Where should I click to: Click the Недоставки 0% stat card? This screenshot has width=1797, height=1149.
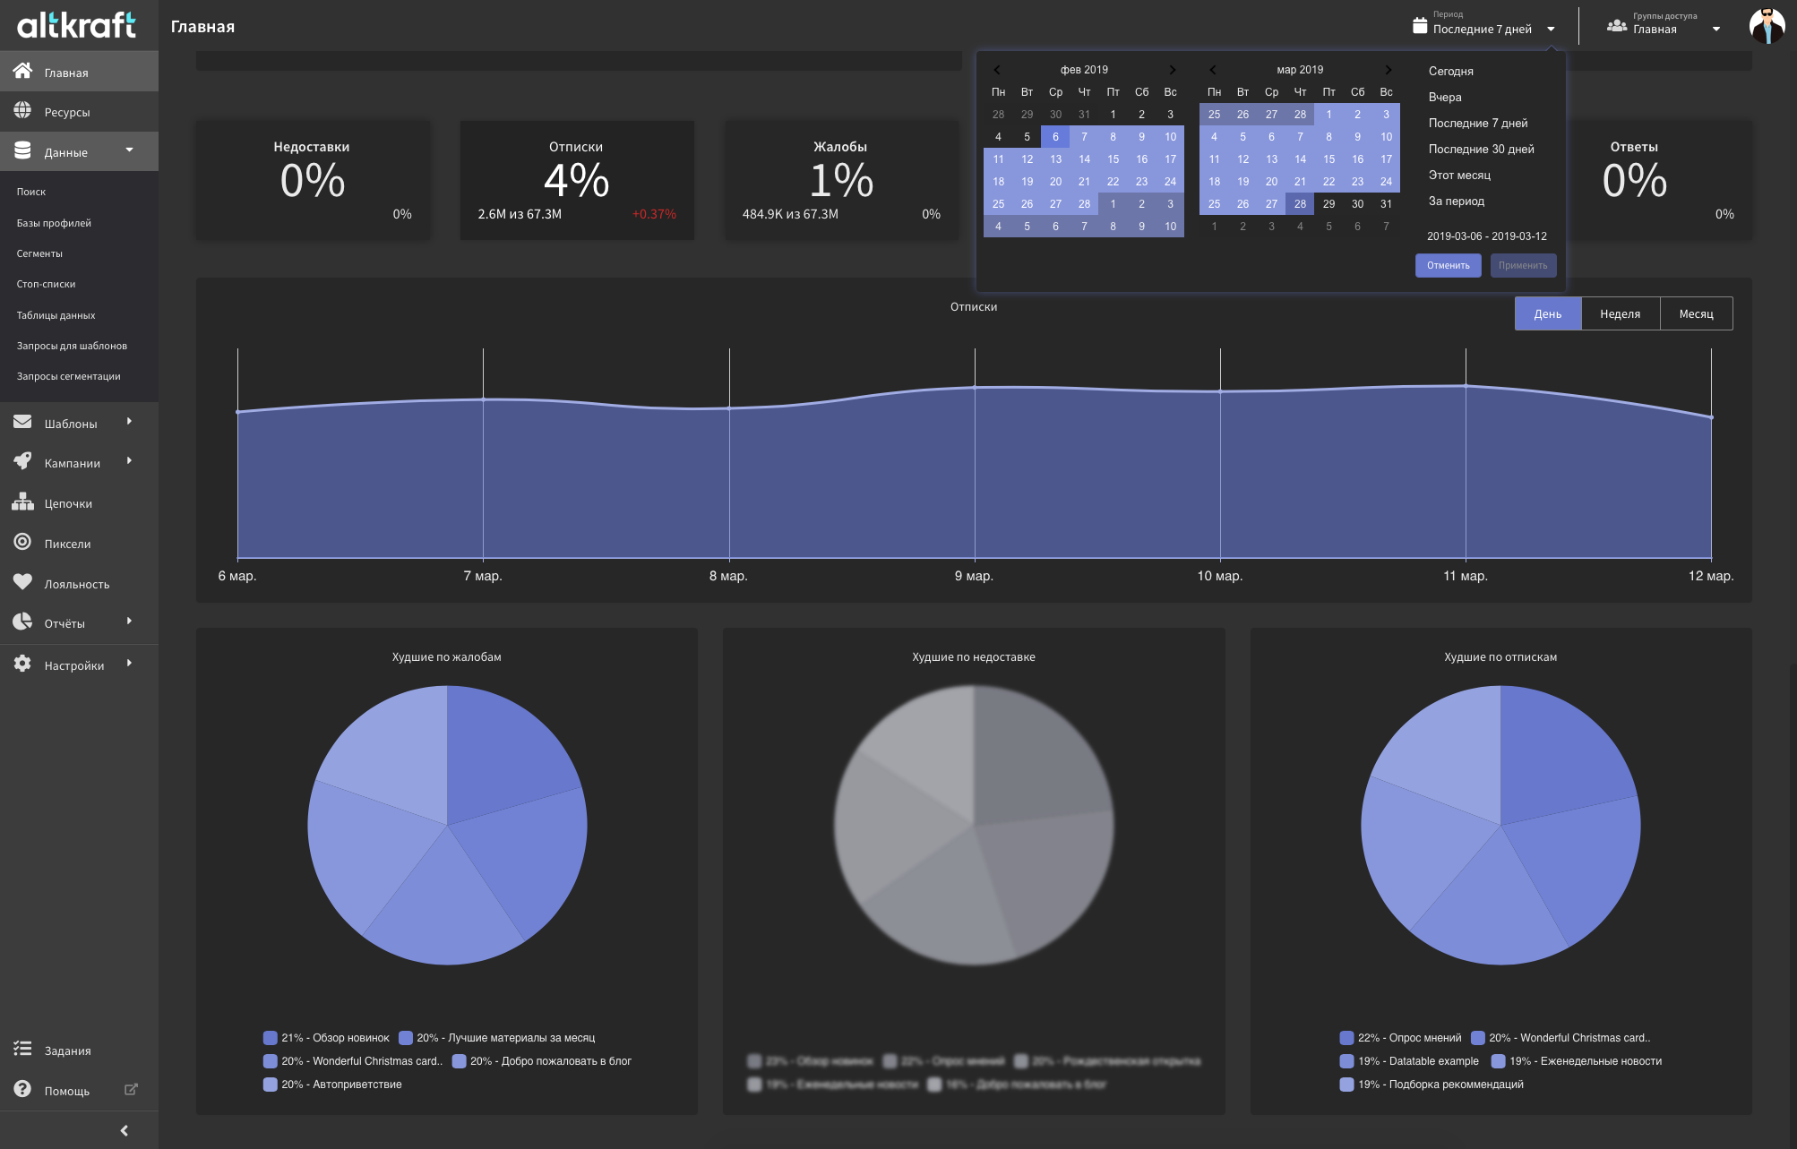(312, 180)
